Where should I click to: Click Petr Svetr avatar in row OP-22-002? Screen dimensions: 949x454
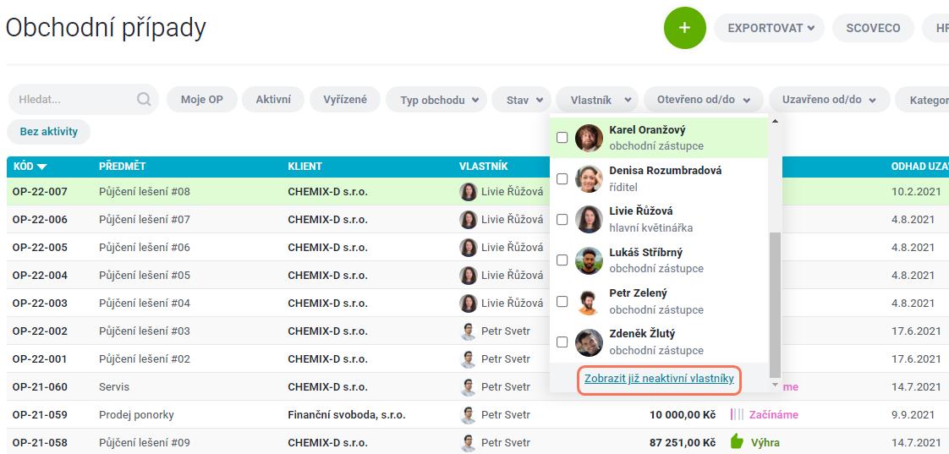coord(468,331)
